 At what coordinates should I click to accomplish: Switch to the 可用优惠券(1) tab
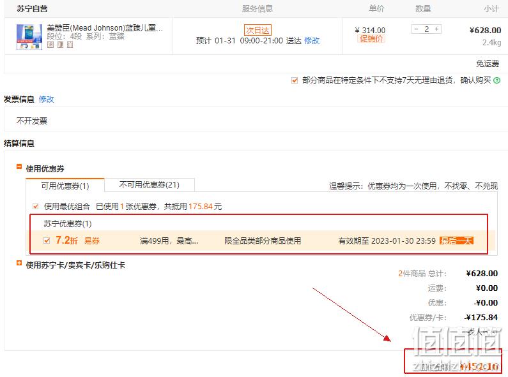coord(65,186)
